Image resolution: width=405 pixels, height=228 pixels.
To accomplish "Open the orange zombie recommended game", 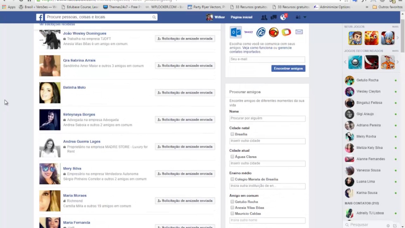I will (388, 62).
